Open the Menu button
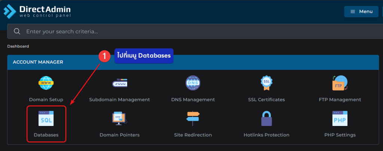The height and width of the screenshot is (151, 383). [361, 12]
